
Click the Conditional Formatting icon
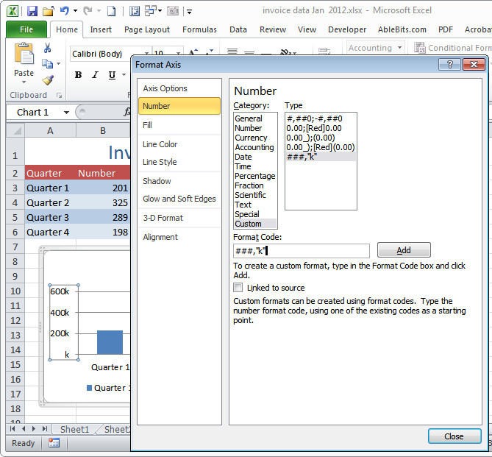[419, 48]
